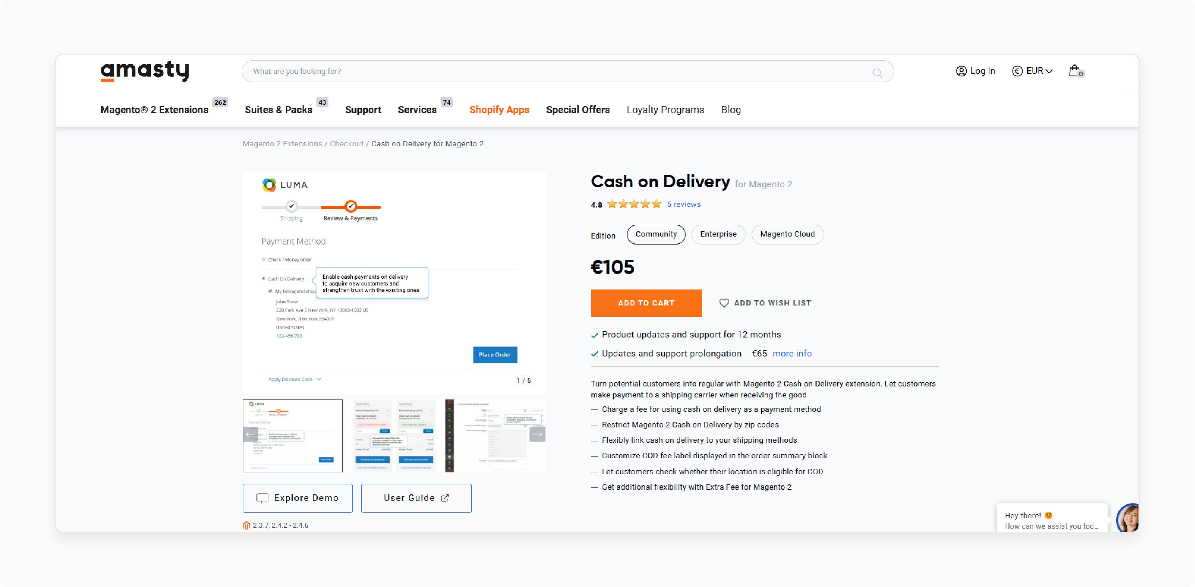The height and width of the screenshot is (587, 1195).
Task: Click the €105 price text
Action: [613, 267]
